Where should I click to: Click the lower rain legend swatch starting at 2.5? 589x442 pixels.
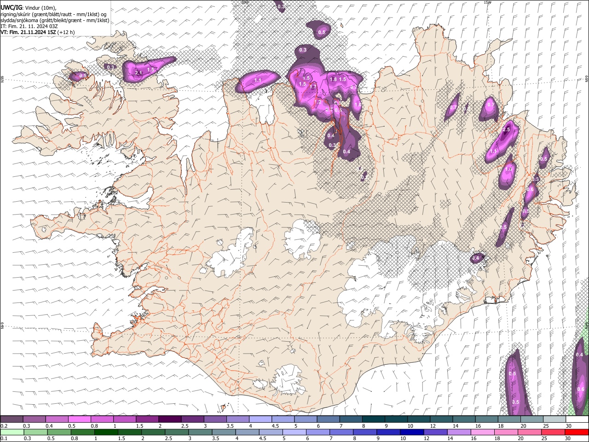click(177, 432)
